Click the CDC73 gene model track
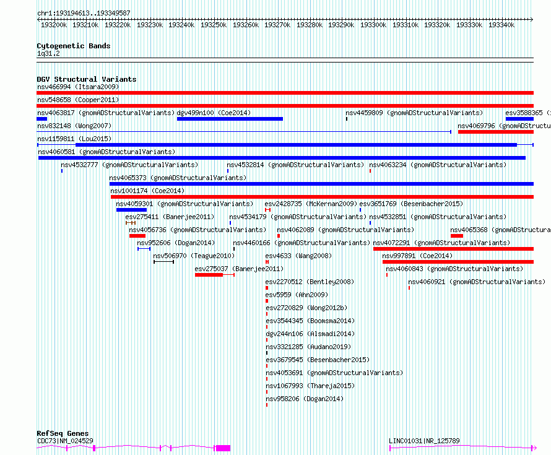 (134, 448)
